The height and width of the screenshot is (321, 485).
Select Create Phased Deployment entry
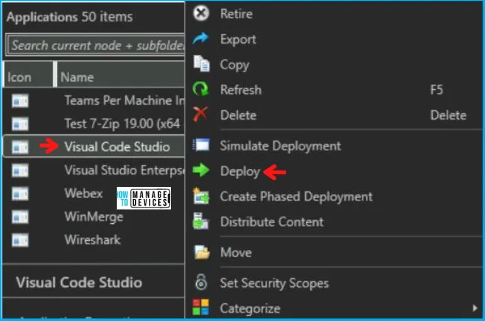[x=334, y=196]
